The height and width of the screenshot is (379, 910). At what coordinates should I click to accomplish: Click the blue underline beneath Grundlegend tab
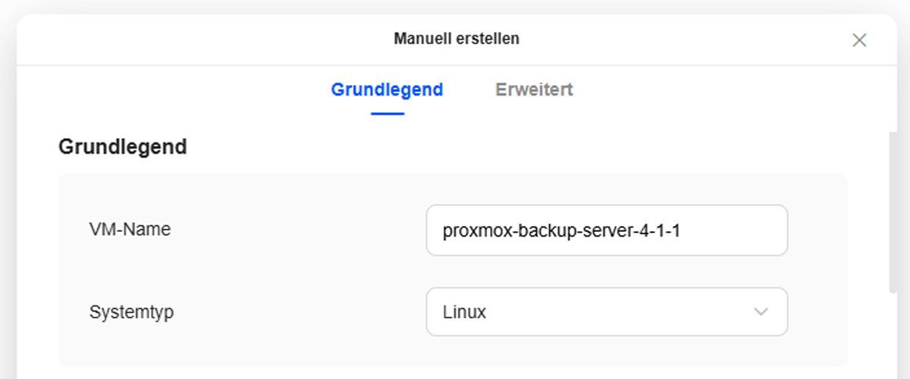[387, 114]
